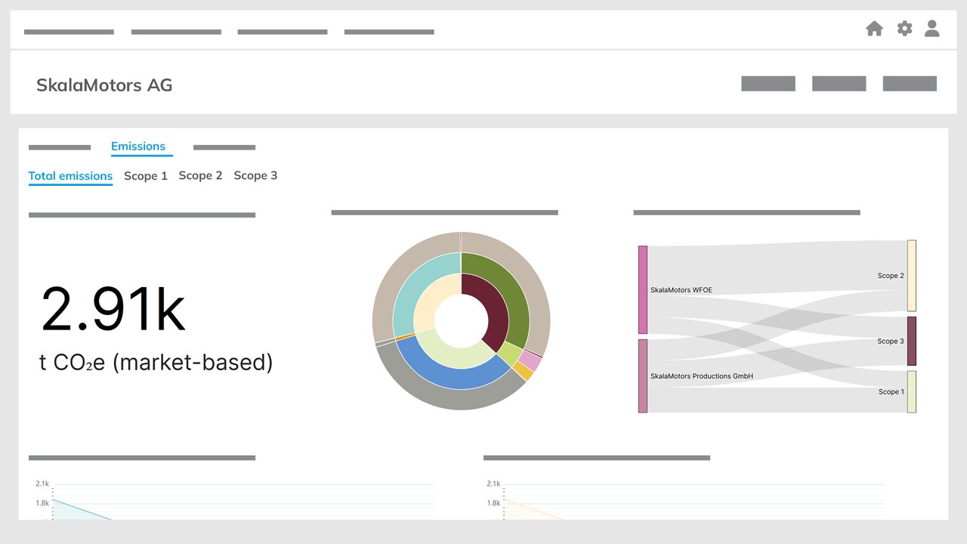
Task: Click the SkalaMotors WFOE node in the Sankey diagram
Action: pos(643,289)
